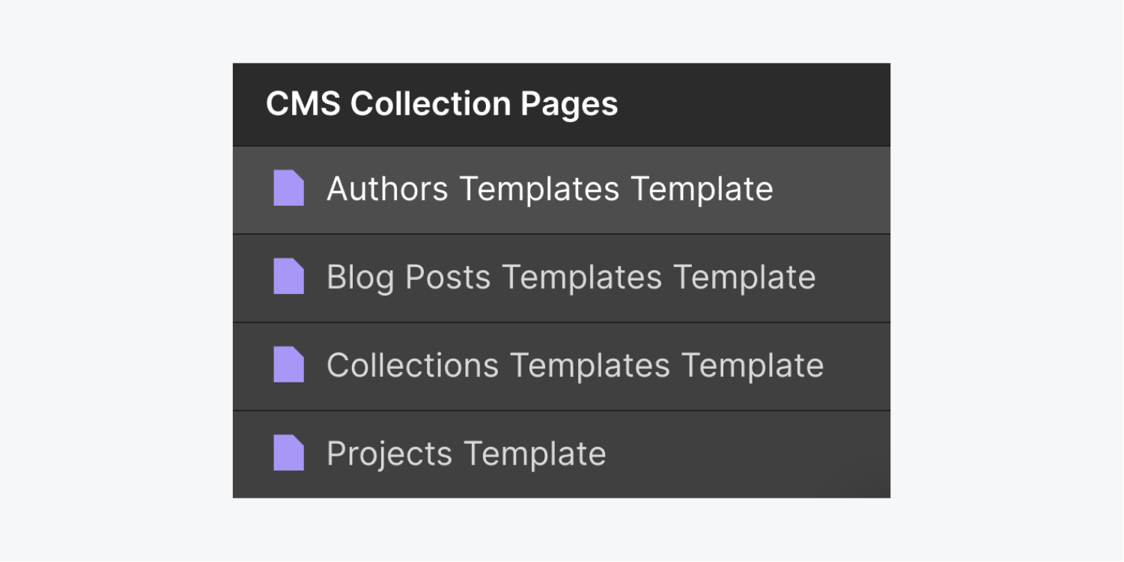
Task: Select the Blog Posts Templates Template label
Action: [571, 278]
